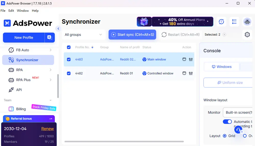Show window for profile 4483
The height and width of the screenshot is (146, 255).
pos(184,59)
